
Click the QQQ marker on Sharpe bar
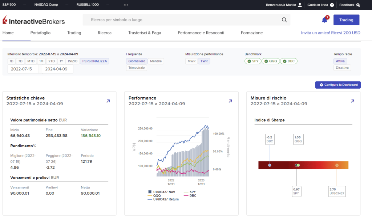298,165
